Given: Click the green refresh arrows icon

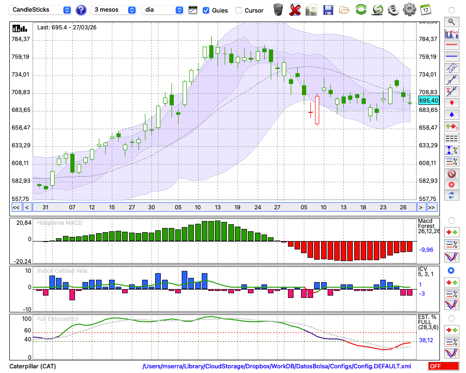Looking at the screenshot, I should (x=361, y=9).
